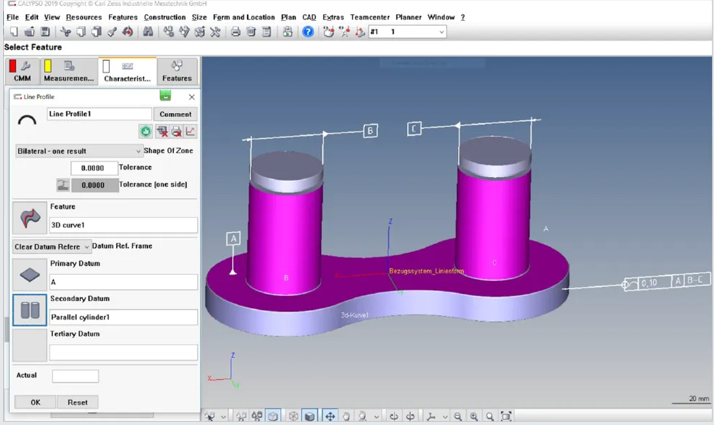
Task: Open the Shape Of Zone dropdown
Action: tap(79, 150)
